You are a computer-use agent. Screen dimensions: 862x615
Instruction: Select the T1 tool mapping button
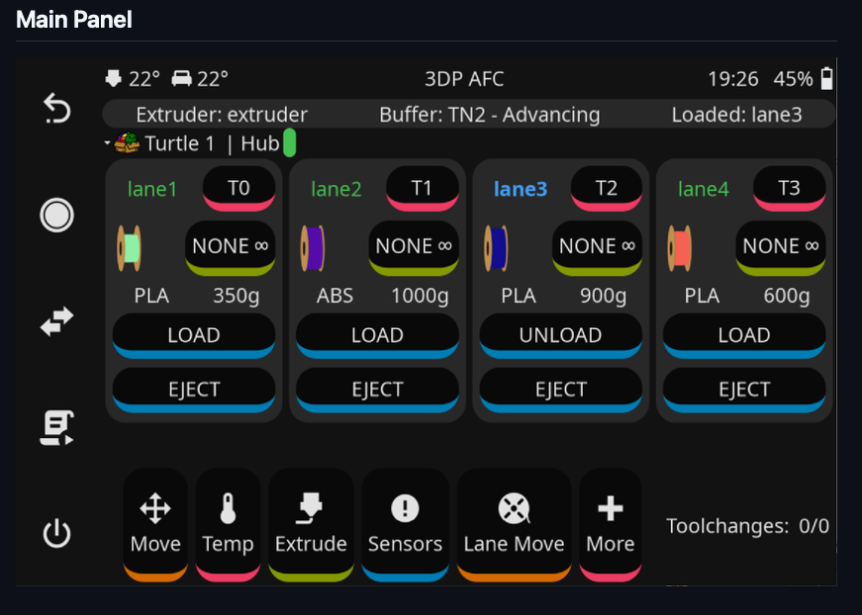coord(423,189)
